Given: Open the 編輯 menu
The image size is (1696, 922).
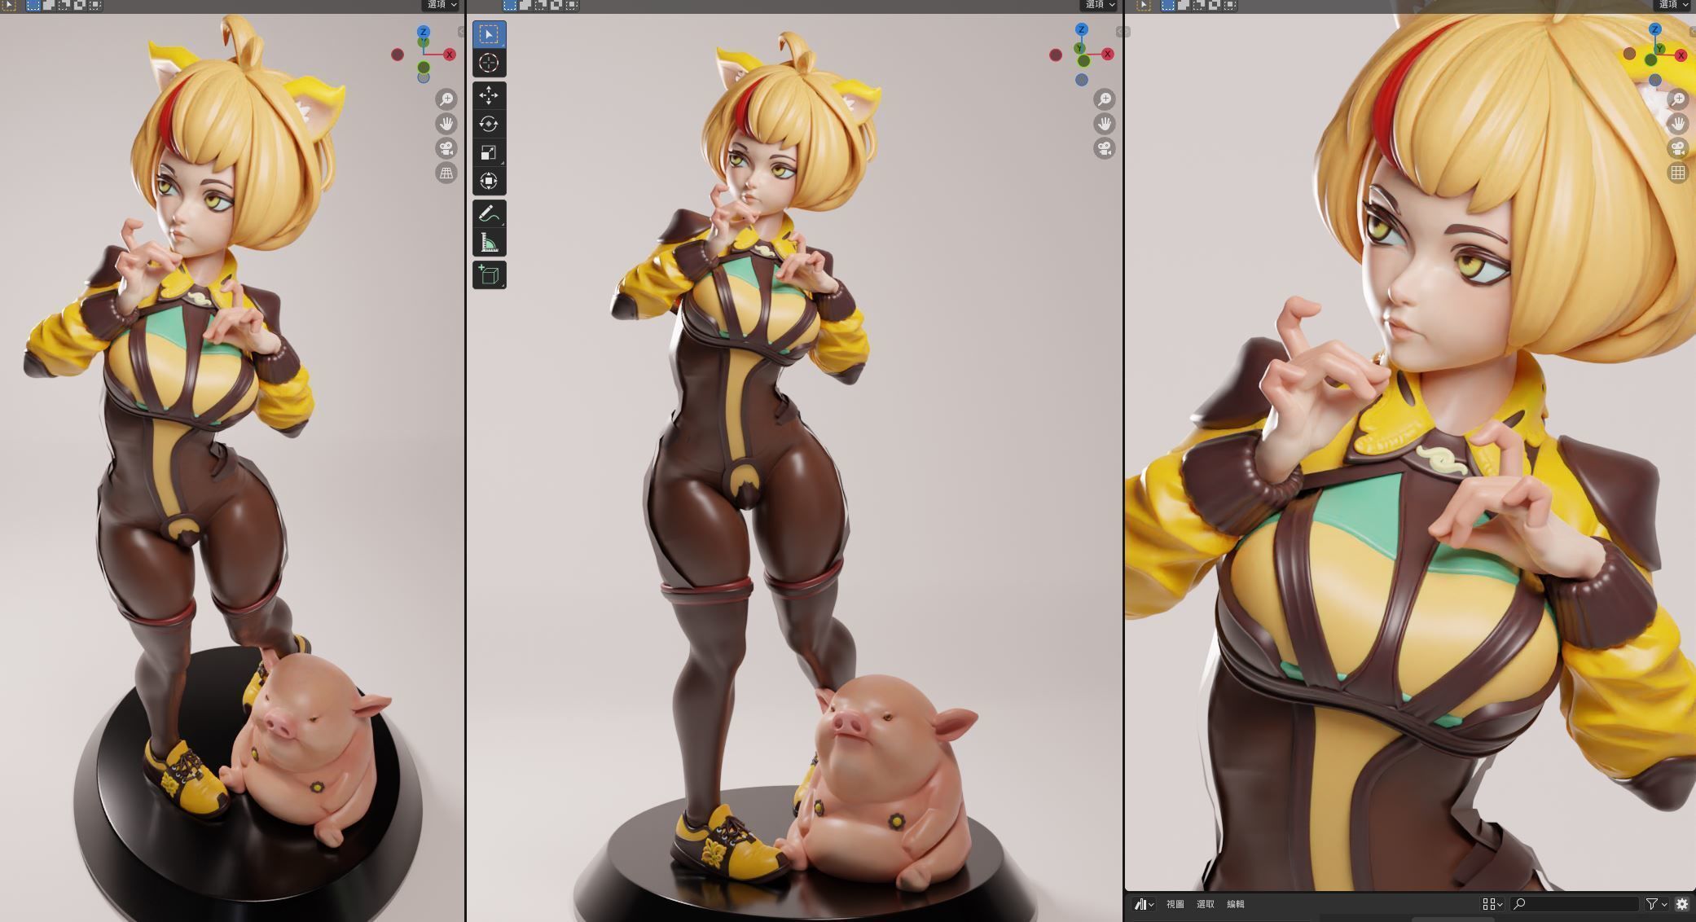Looking at the screenshot, I should tap(1235, 904).
